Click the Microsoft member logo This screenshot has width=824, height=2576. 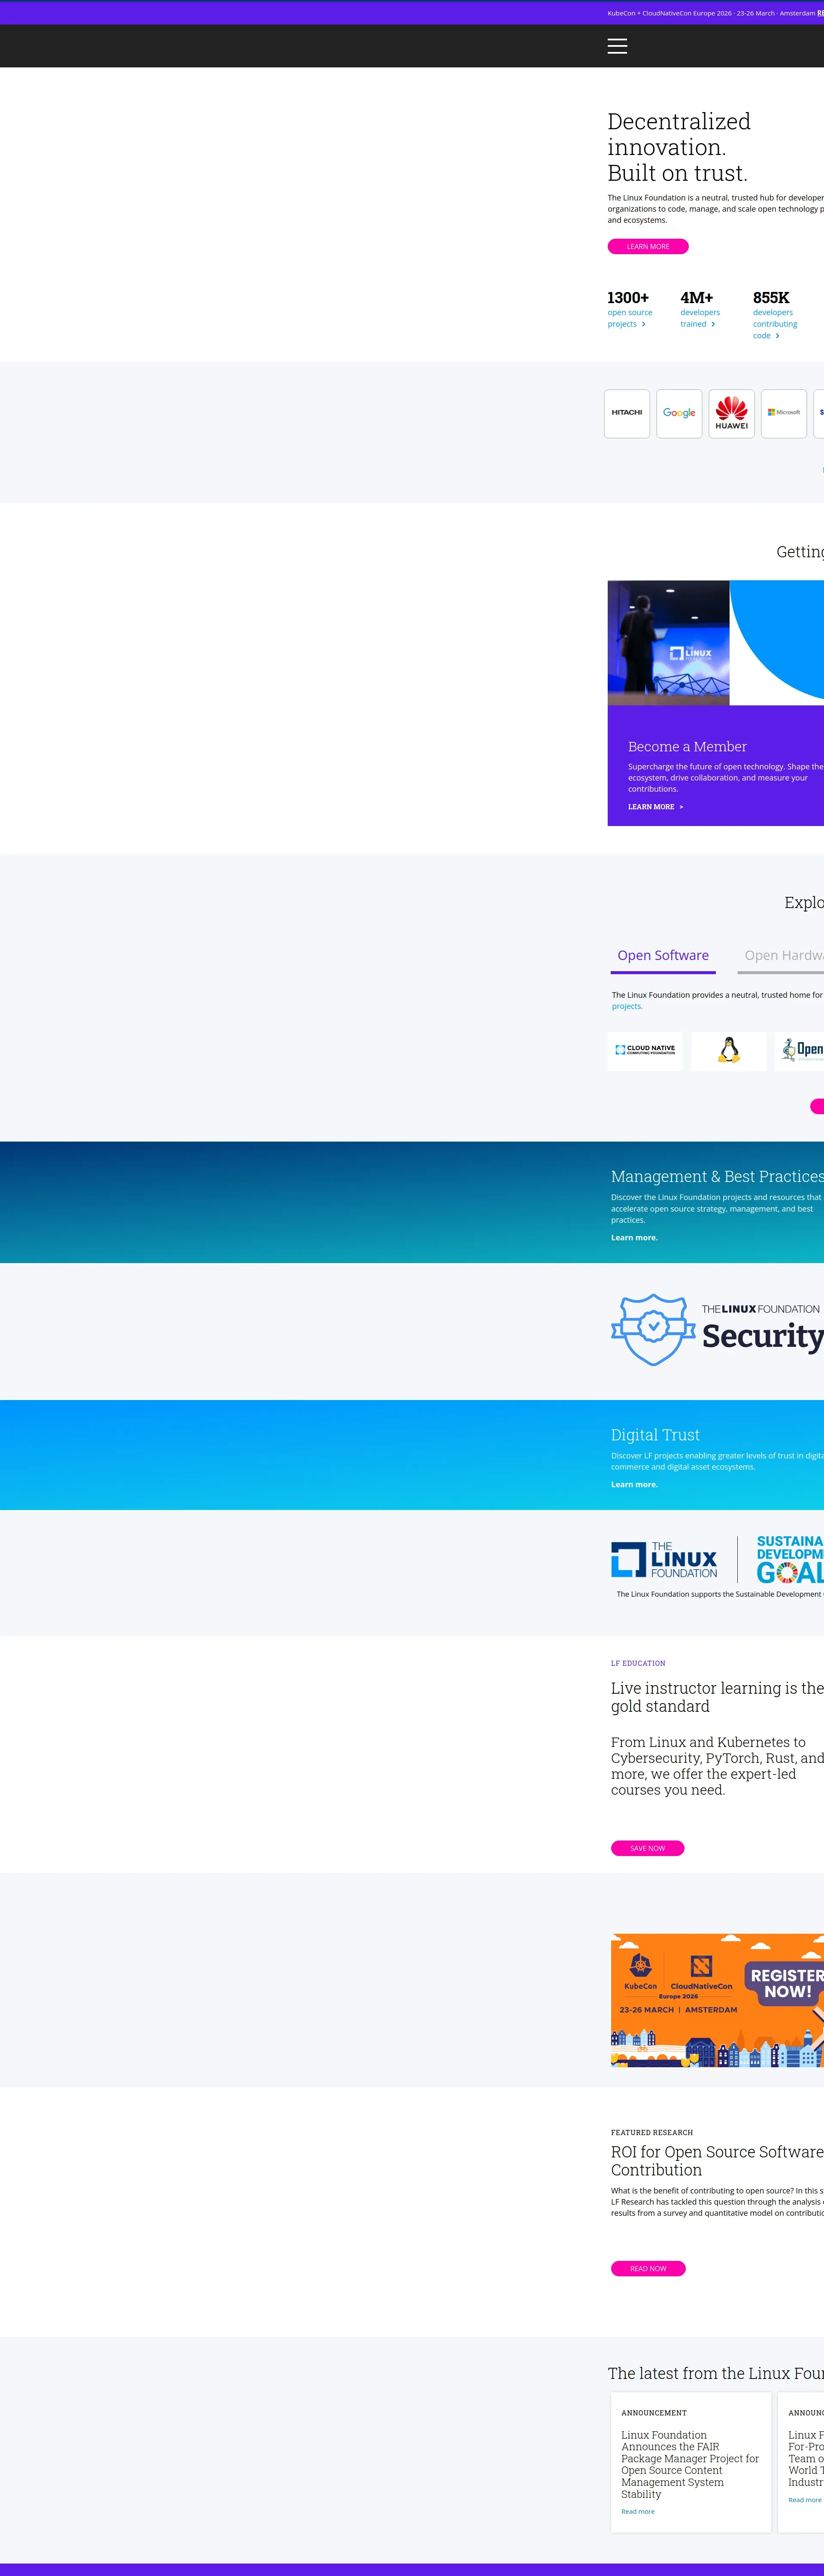click(x=783, y=413)
